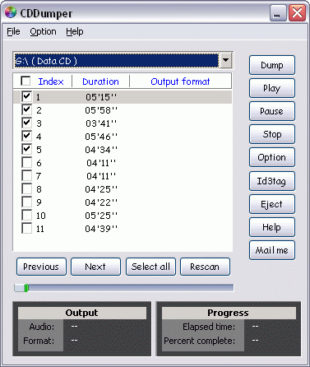Select duration 03'41'' of track 3

[x=101, y=123]
